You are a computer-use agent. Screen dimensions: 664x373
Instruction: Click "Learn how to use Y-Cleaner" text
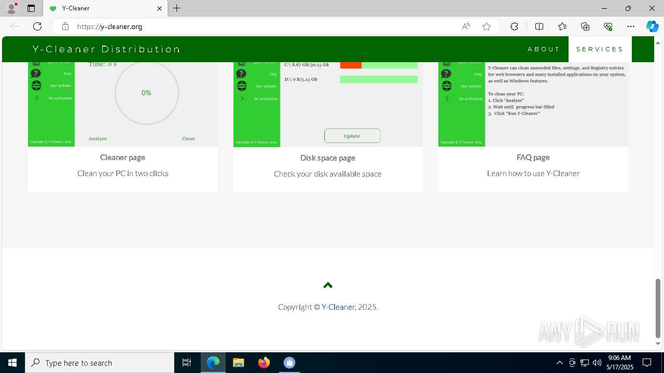(x=533, y=174)
